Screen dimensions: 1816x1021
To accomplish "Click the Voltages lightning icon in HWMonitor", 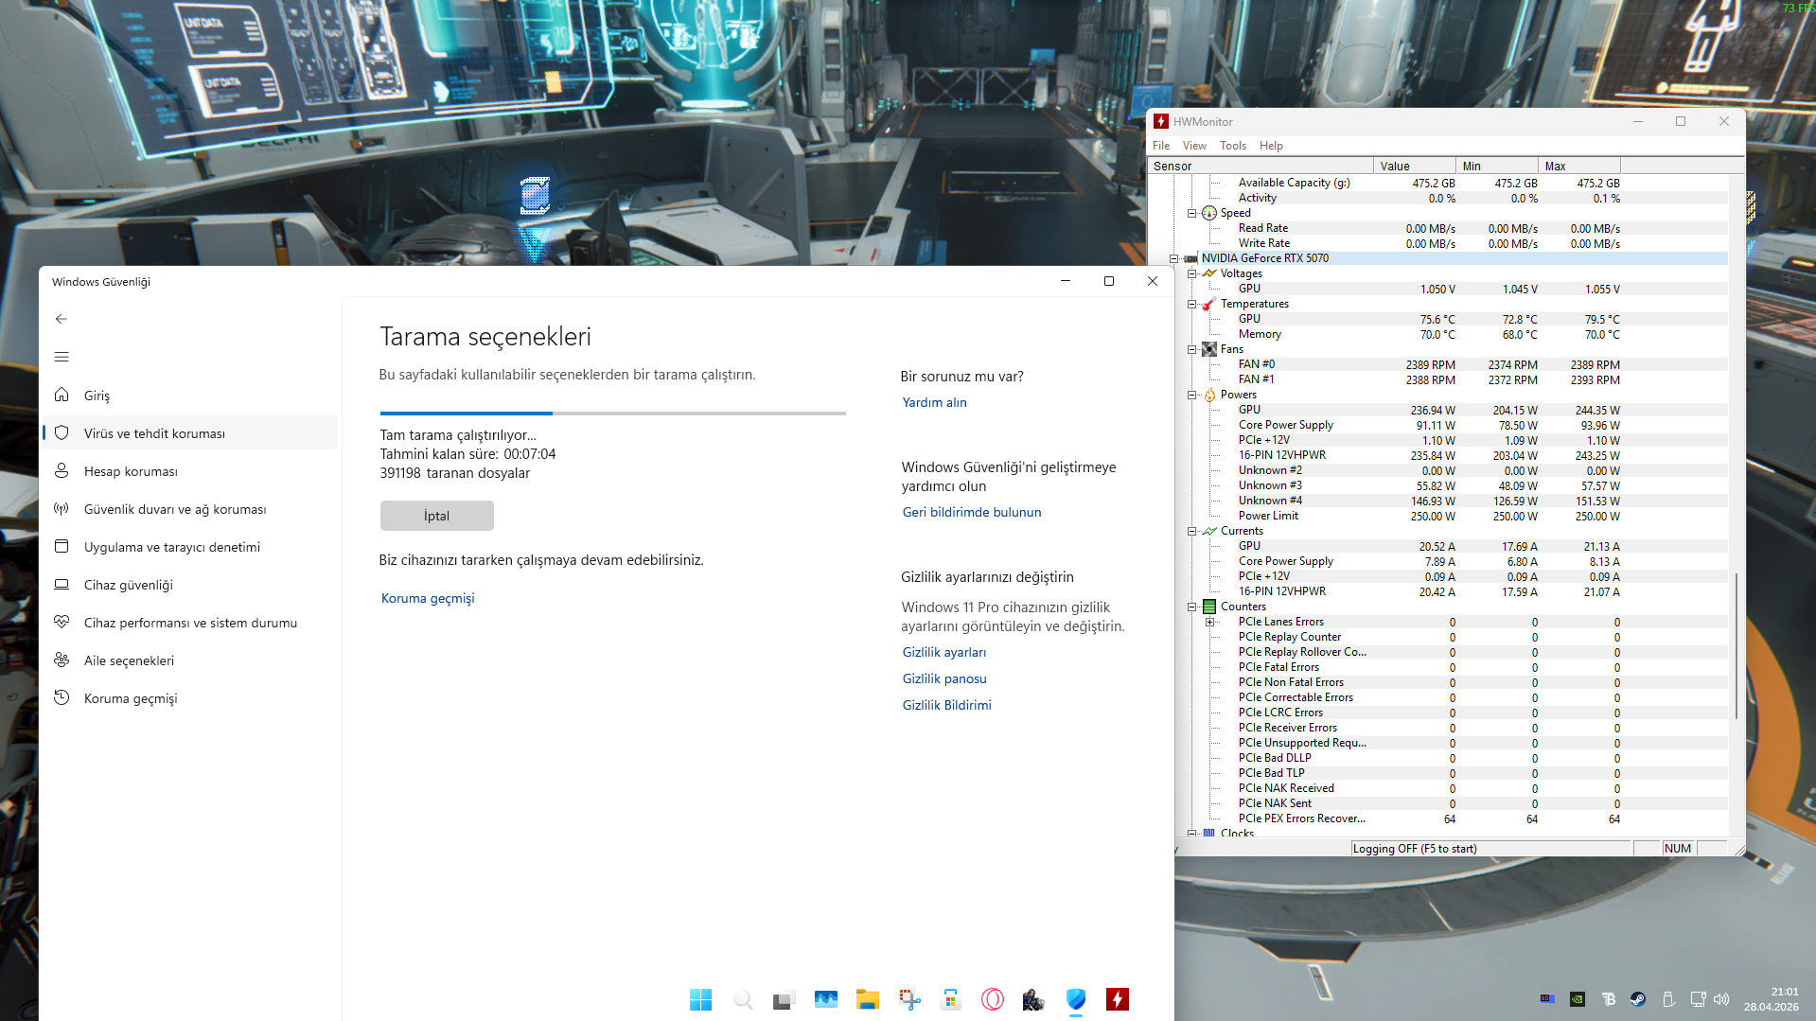I will 1209,273.
